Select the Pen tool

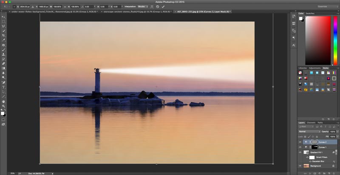coord(3,83)
